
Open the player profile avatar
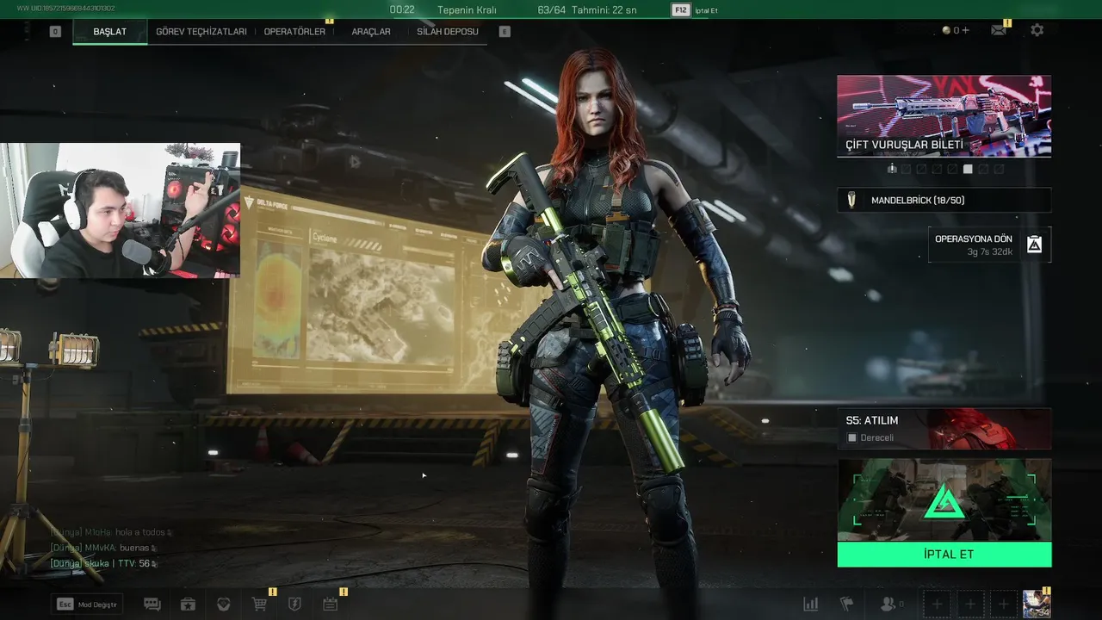click(1037, 604)
